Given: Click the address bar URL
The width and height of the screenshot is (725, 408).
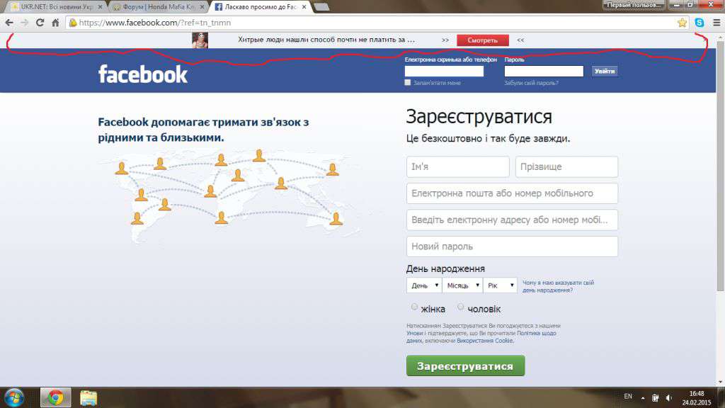Looking at the screenshot, I should pos(154,23).
